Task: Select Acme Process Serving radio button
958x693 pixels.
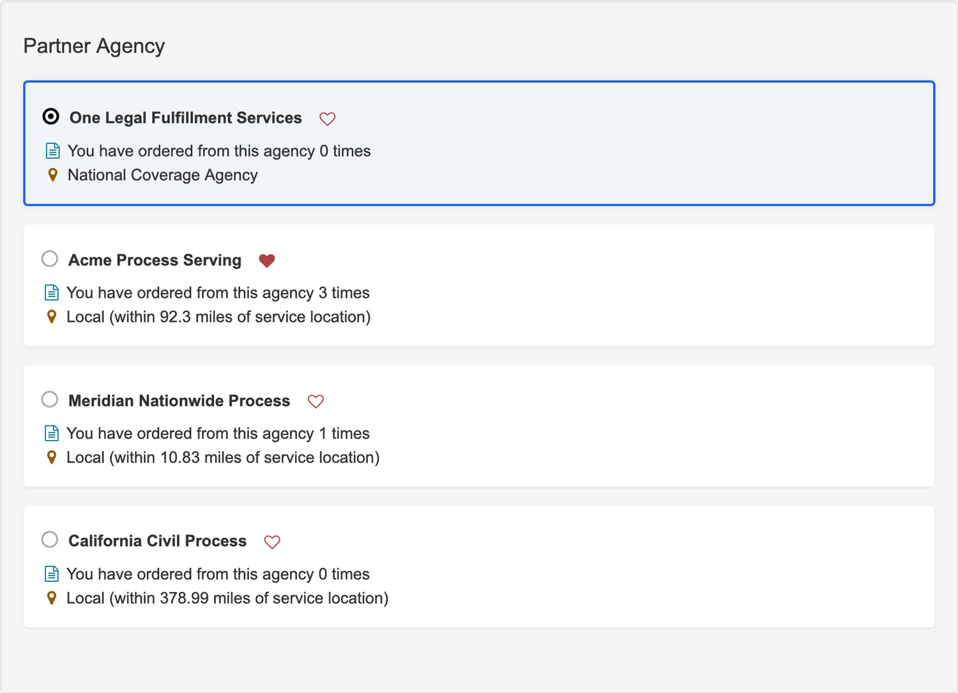Action: point(50,259)
